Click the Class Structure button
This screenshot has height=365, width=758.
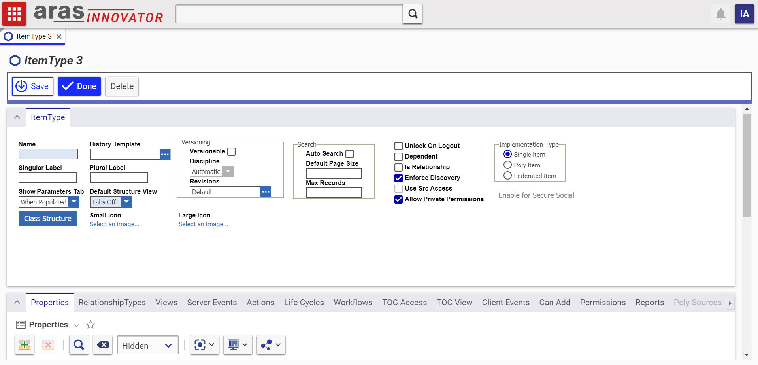coord(48,219)
